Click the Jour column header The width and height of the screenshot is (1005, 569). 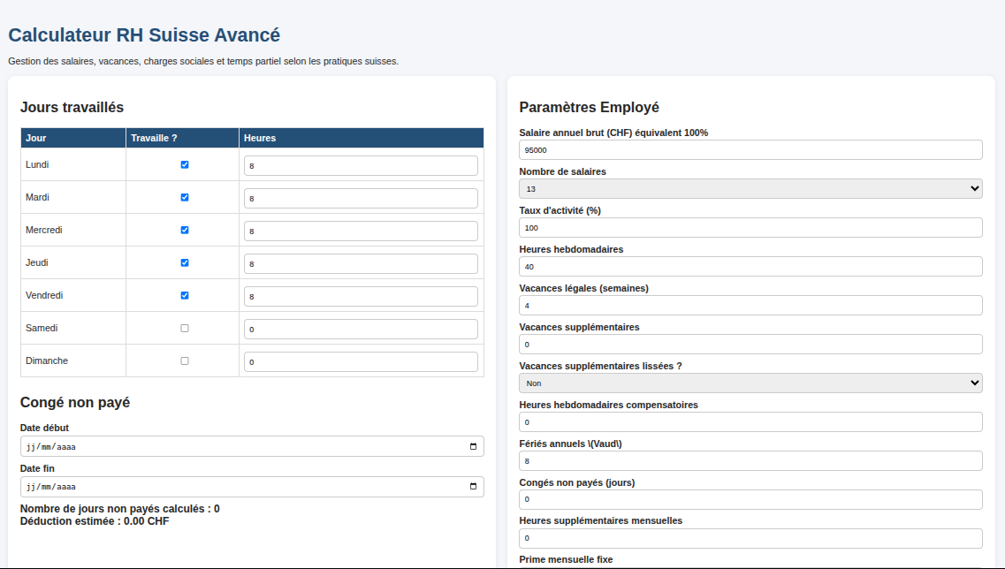click(x=73, y=138)
